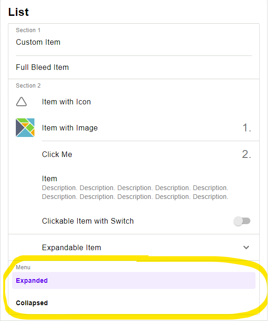The image size is (269, 321).
Task: Click the Section 1 header label
Action: 28,30
